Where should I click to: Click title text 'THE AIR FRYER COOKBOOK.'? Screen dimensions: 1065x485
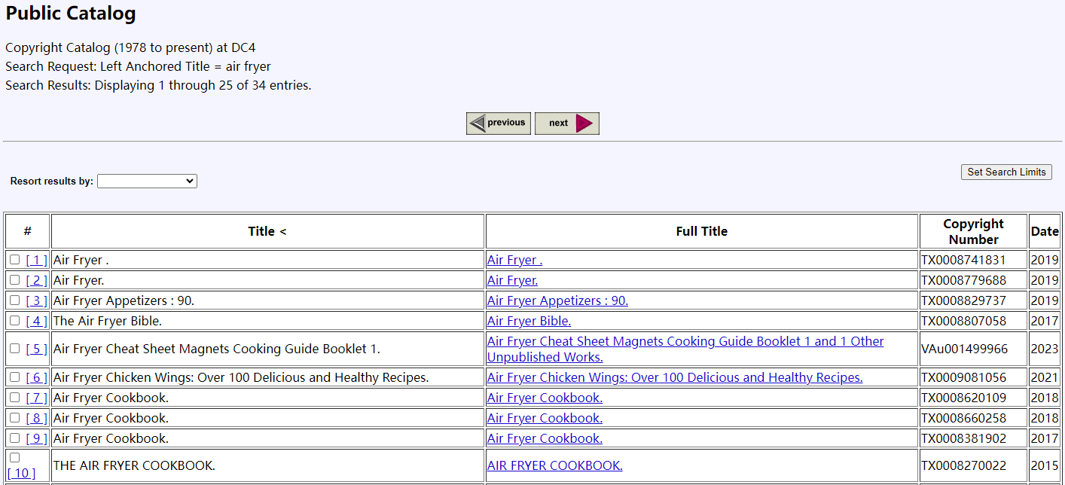click(x=134, y=465)
